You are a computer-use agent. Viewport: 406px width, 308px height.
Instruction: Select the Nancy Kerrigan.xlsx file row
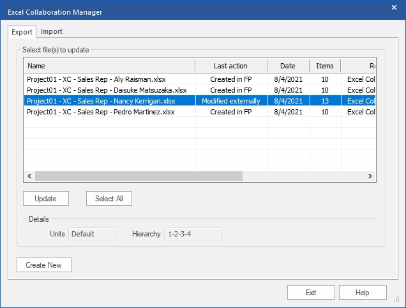point(200,101)
